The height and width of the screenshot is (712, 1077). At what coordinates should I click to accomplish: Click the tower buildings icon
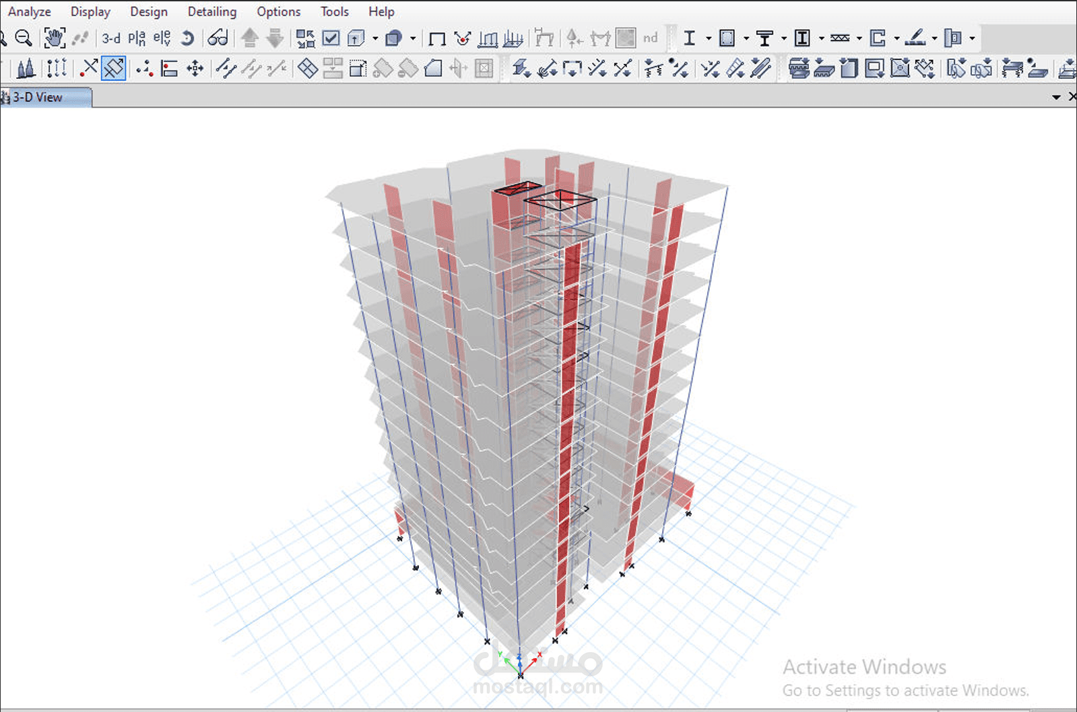click(26, 68)
